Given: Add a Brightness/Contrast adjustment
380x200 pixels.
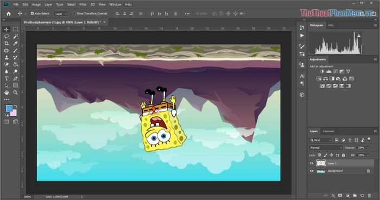Looking at the screenshot, I should pyautogui.click(x=322, y=71).
